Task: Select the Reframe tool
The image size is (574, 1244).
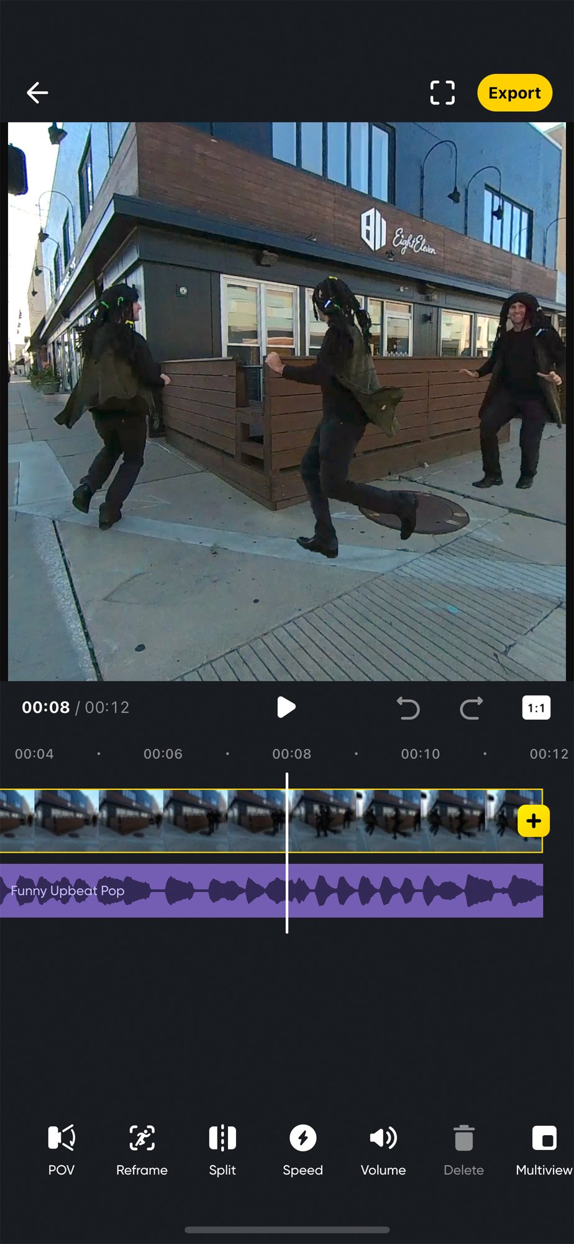Action: [x=142, y=1150]
